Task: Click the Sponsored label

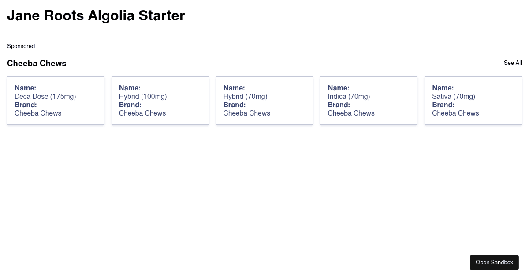Action: (x=21, y=46)
